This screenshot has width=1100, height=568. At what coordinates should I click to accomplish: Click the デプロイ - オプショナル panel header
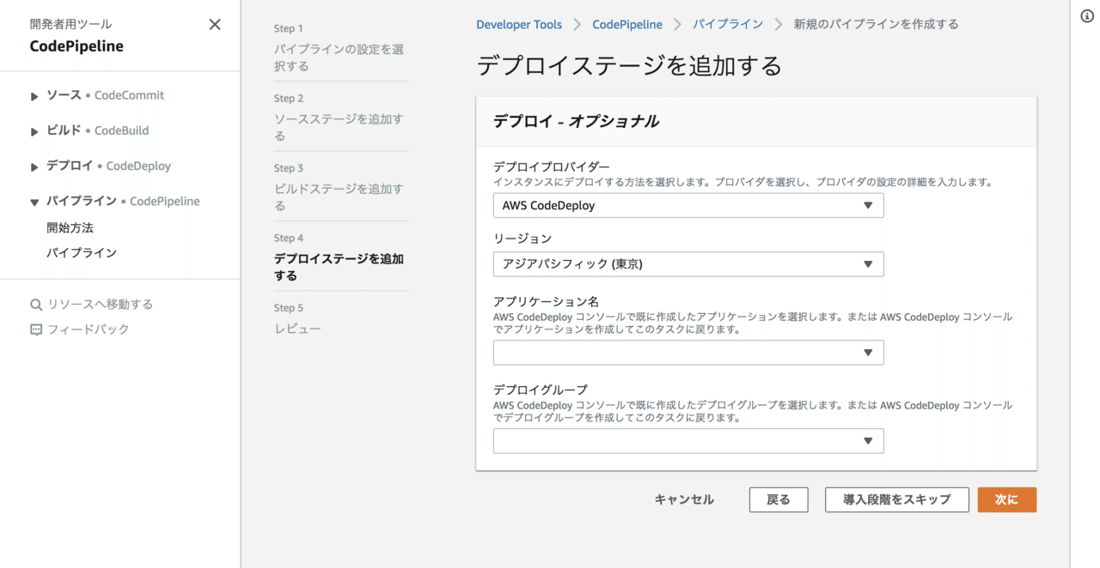click(756, 121)
